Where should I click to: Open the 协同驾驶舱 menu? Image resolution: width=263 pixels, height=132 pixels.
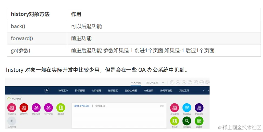click(166, 91)
